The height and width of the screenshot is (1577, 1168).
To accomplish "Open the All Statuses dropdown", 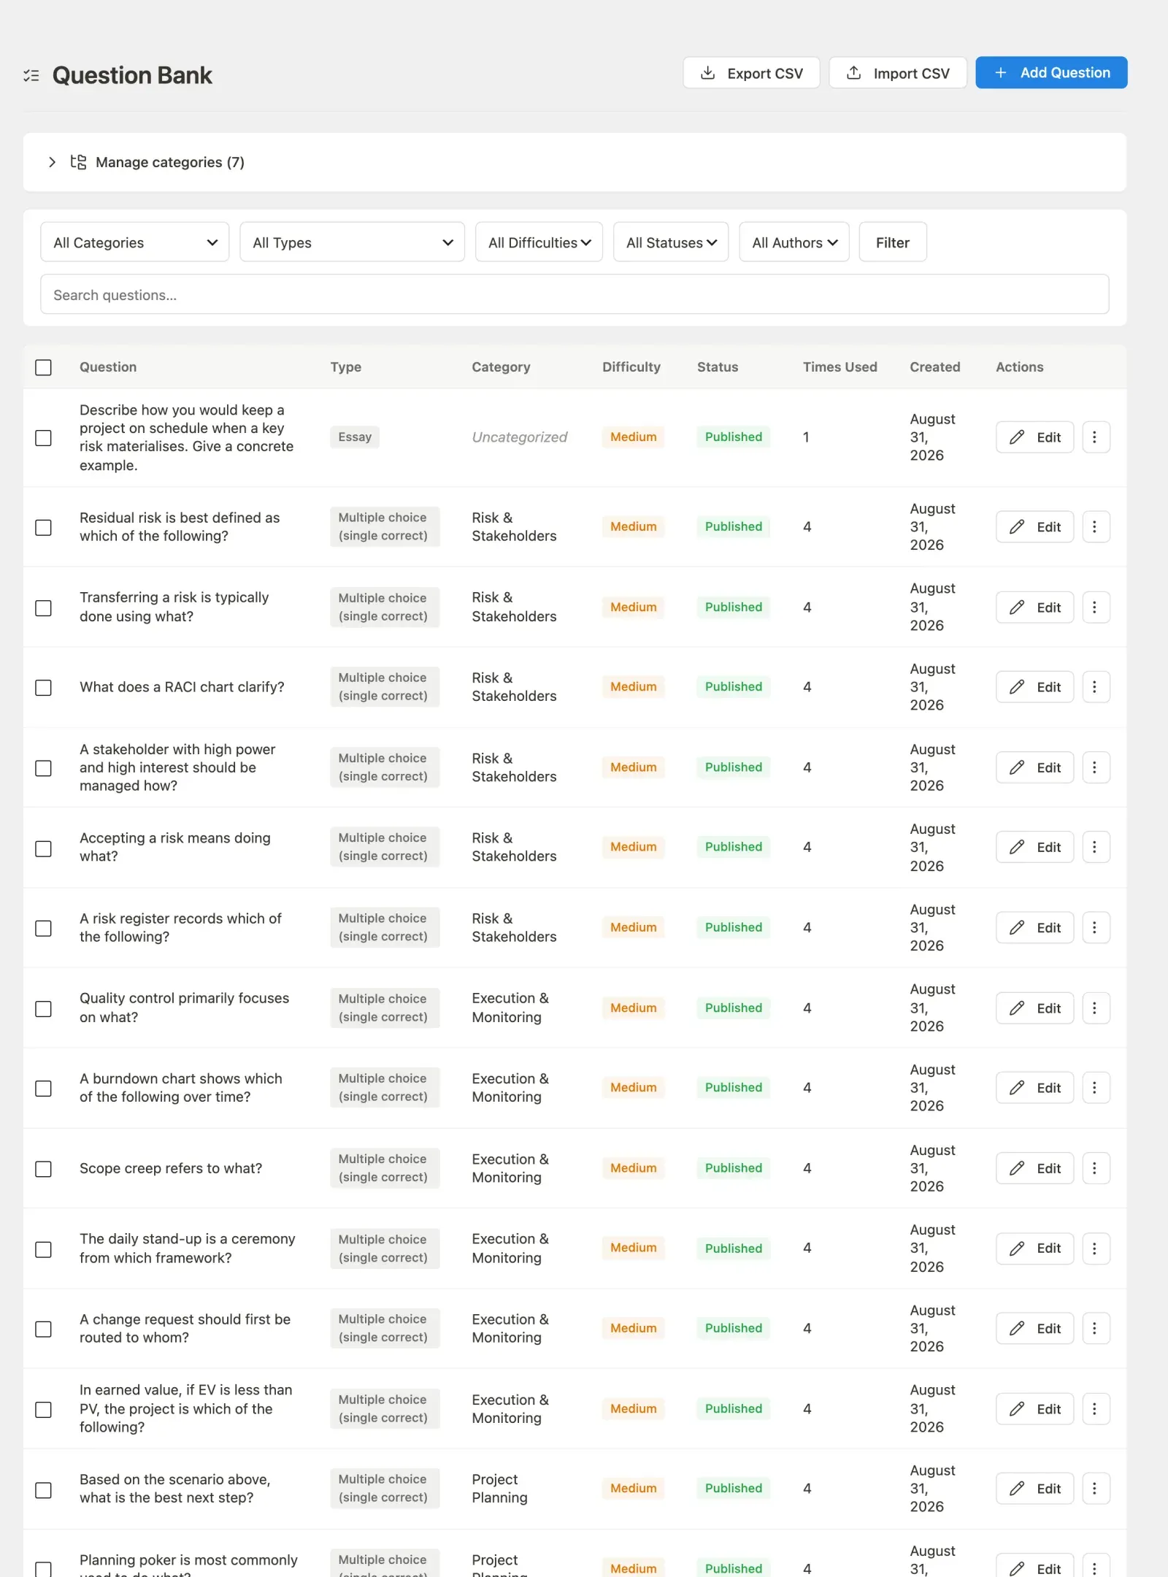I will pyautogui.click(x=672, y=242).
